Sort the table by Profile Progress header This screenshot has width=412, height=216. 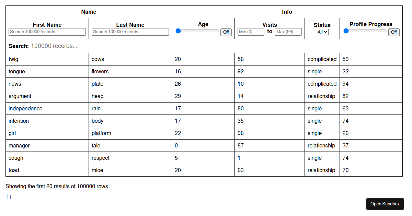[x=371, y=24]
